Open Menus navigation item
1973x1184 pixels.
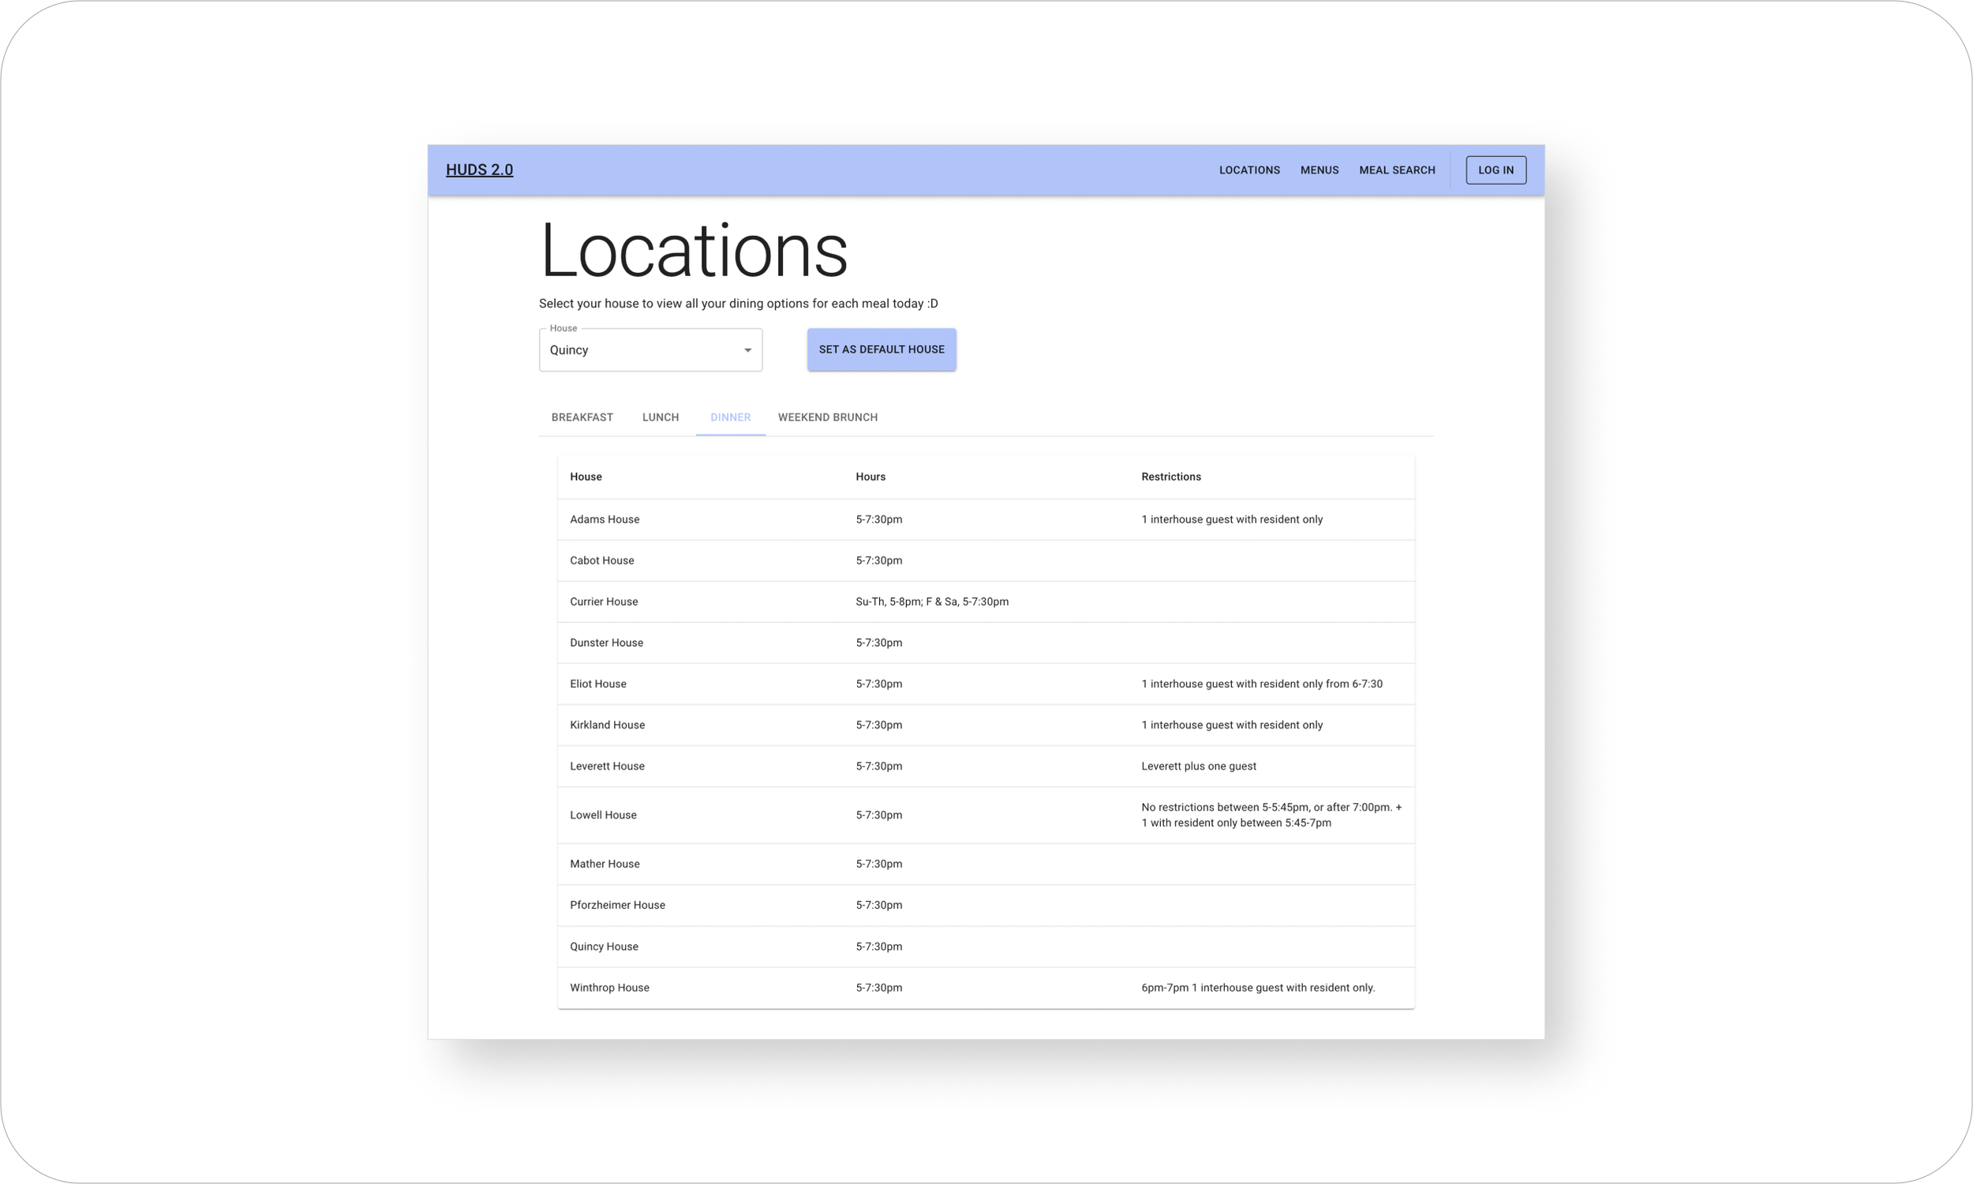pyautogui.click(x=1319, y=170)
